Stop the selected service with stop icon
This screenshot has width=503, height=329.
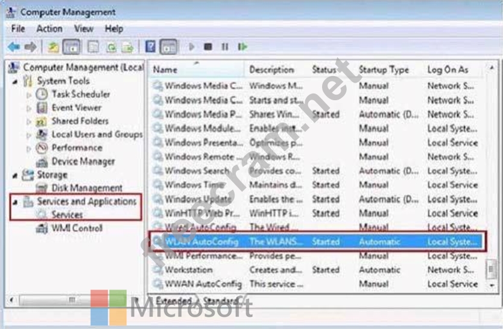click(x=208, y=47)
